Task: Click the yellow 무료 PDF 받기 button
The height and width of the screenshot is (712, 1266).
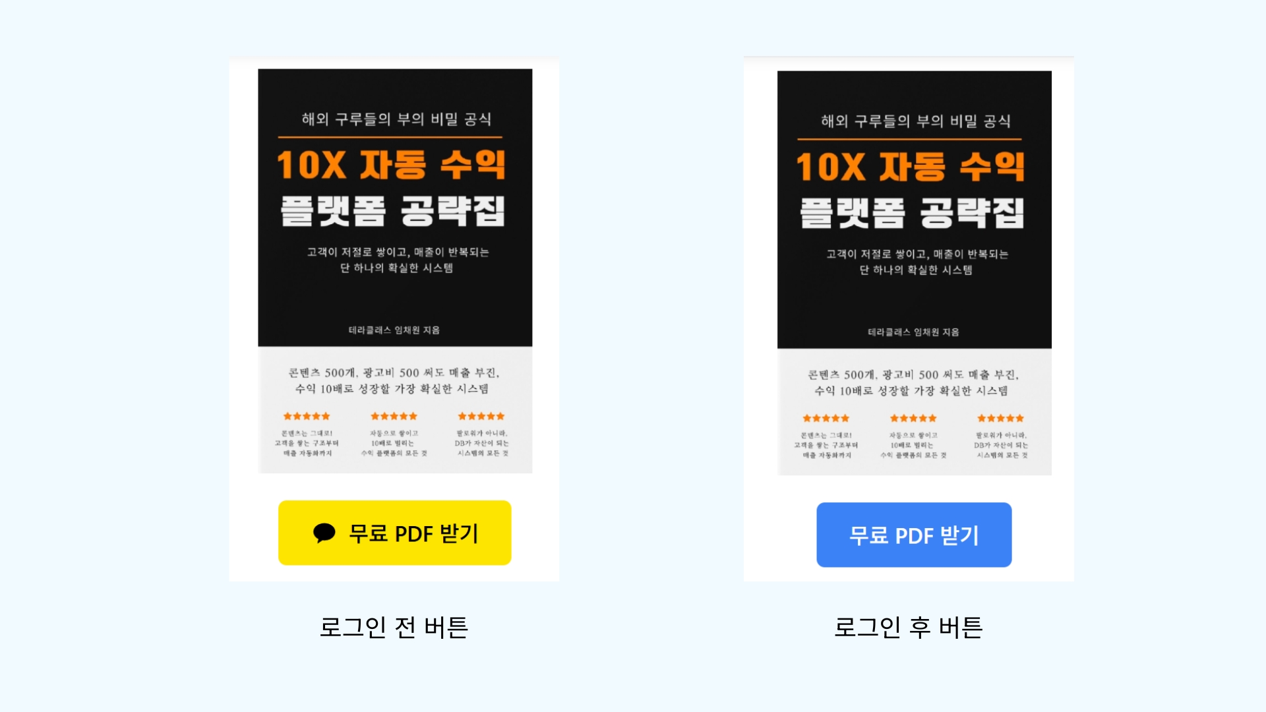Action: pyautogui.click(x=394, y=533)
